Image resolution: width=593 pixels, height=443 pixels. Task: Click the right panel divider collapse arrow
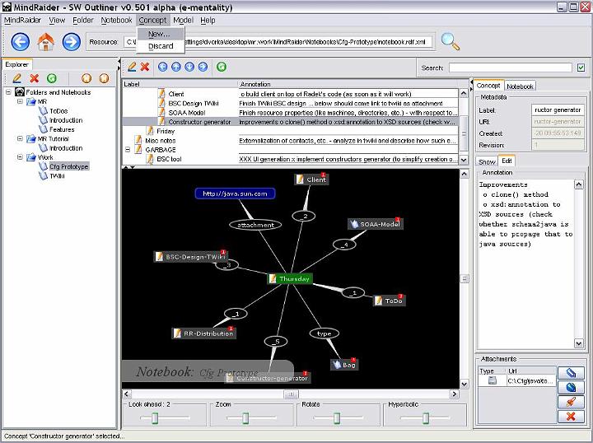[x=472, y=84]
